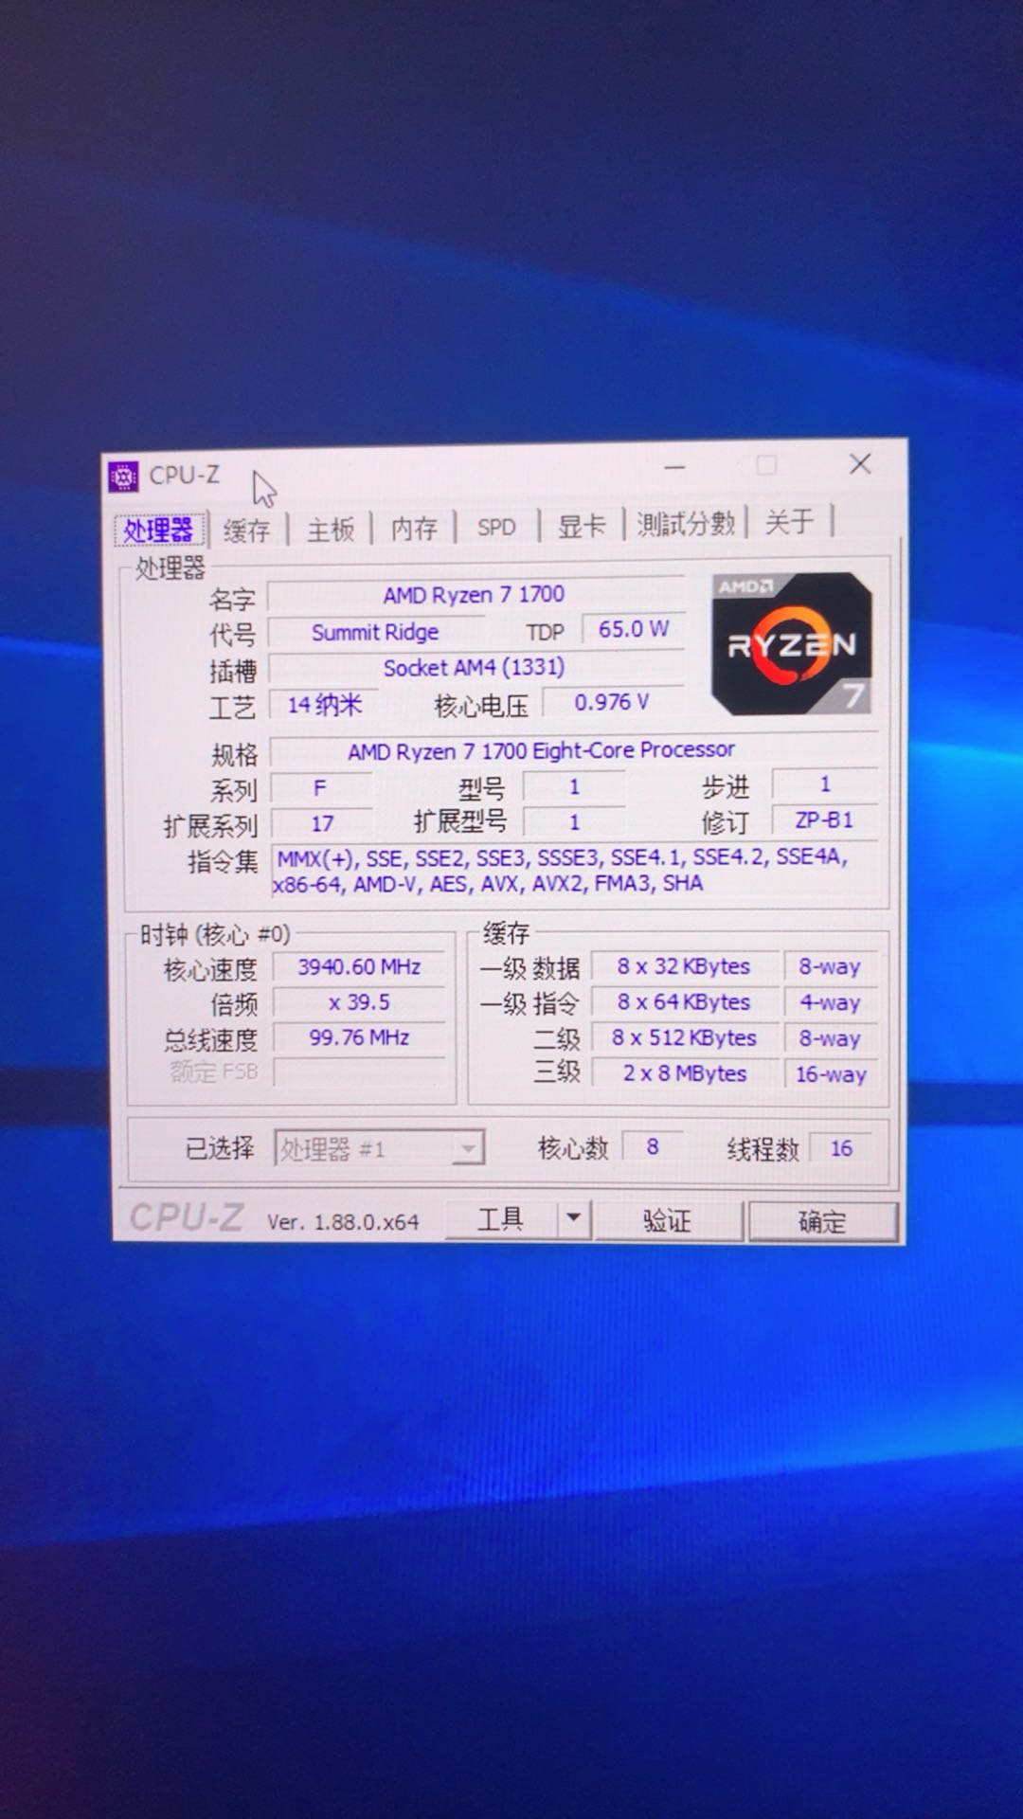Click the 工具 button
The image size is (1023, 1819).
click(x=500, y=1219)
